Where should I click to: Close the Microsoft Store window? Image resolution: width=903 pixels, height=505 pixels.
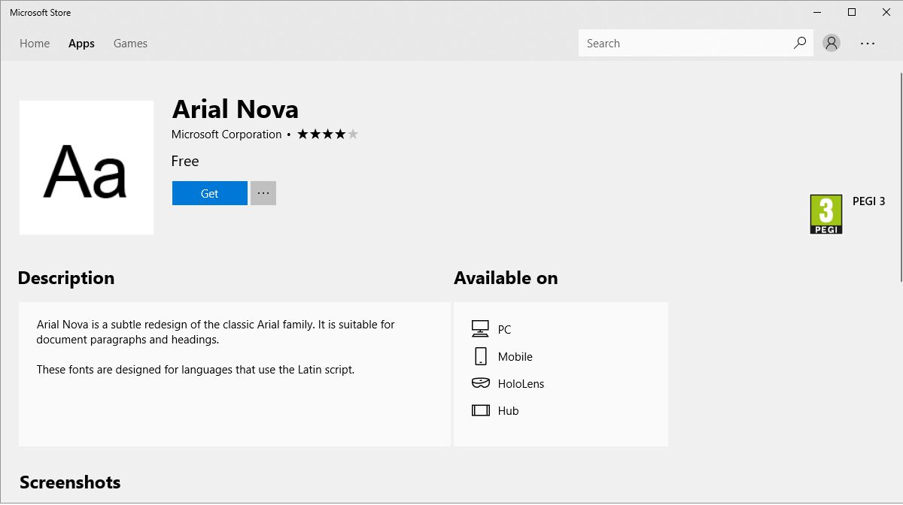886,12
